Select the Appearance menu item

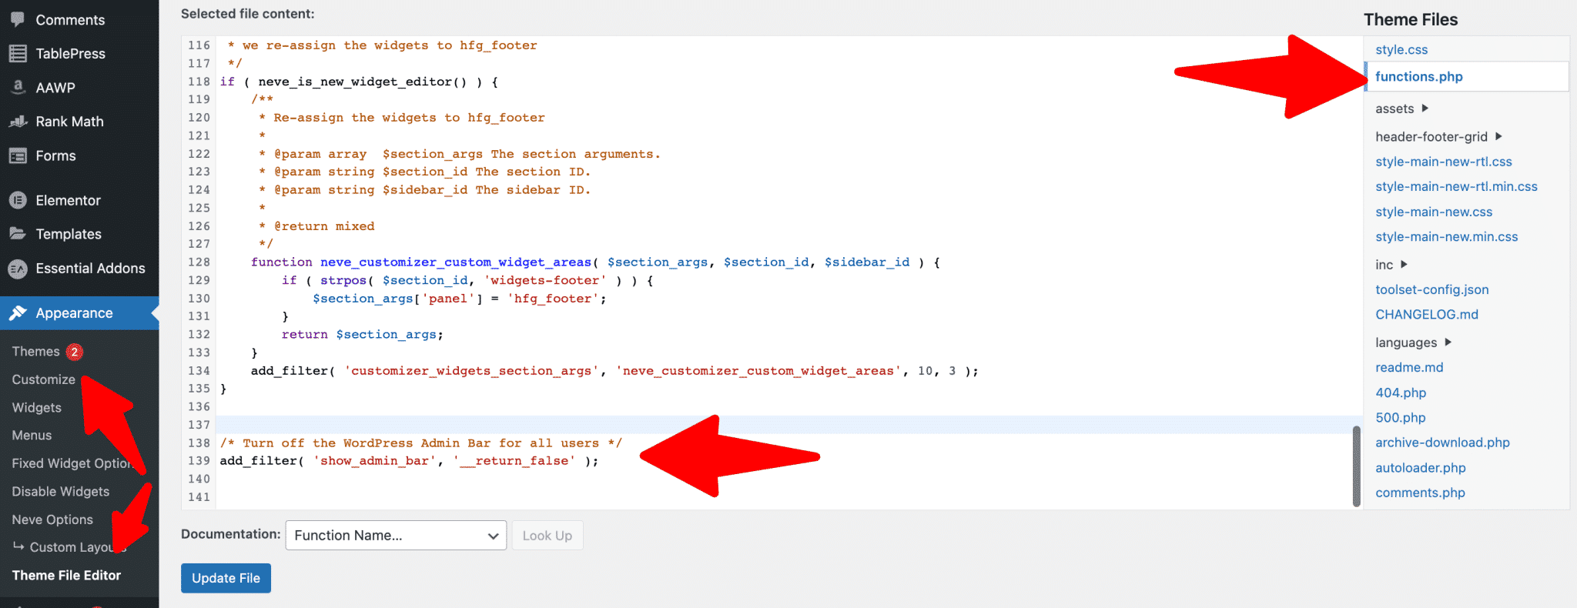coord(79,312)
